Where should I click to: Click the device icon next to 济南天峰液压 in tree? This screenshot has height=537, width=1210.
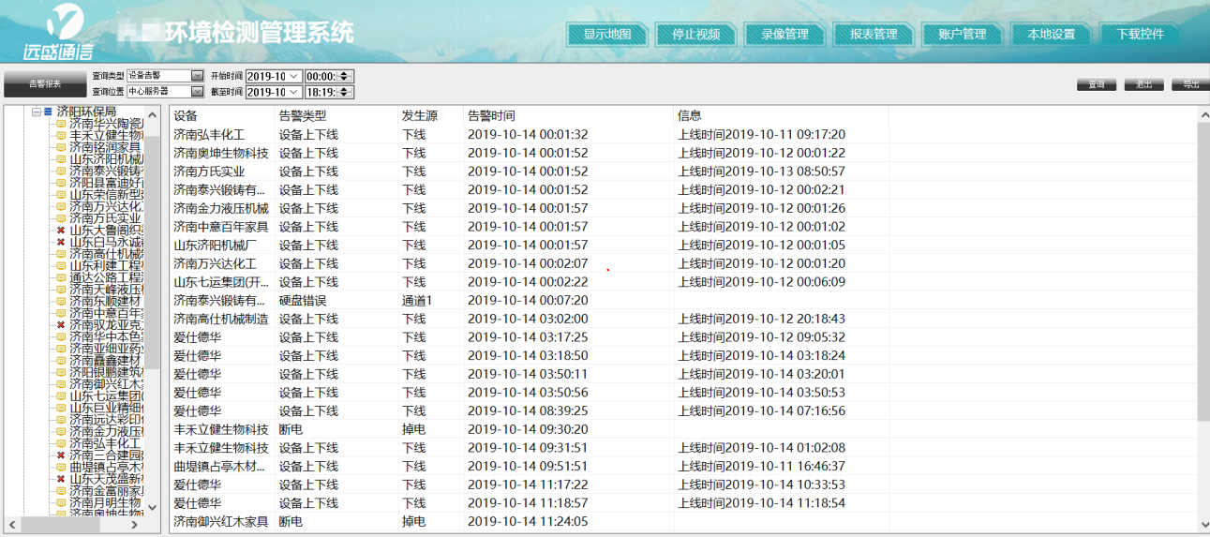(x=61, y=290)
